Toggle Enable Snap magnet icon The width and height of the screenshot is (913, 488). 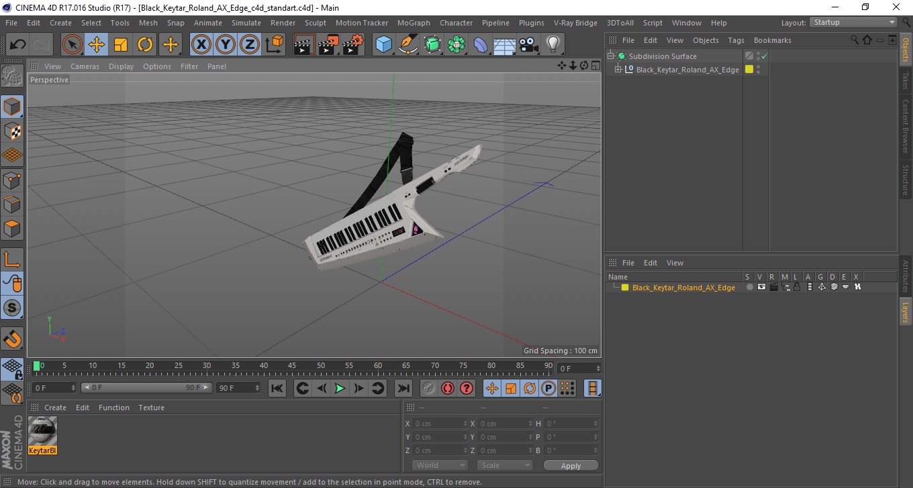(x=12, y=339)
